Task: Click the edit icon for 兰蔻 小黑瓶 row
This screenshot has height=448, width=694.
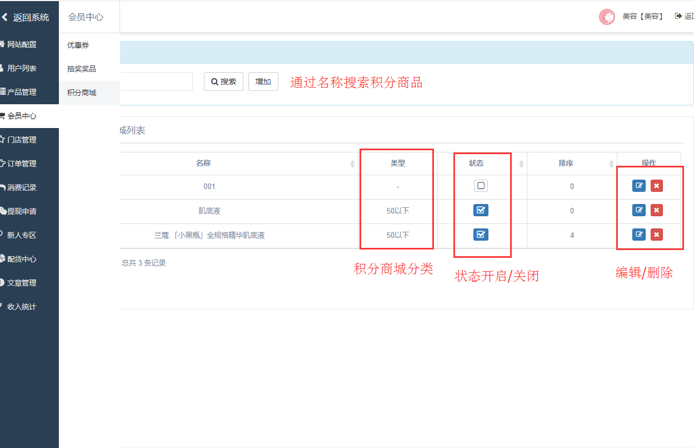Action: (x=639, y=235)
